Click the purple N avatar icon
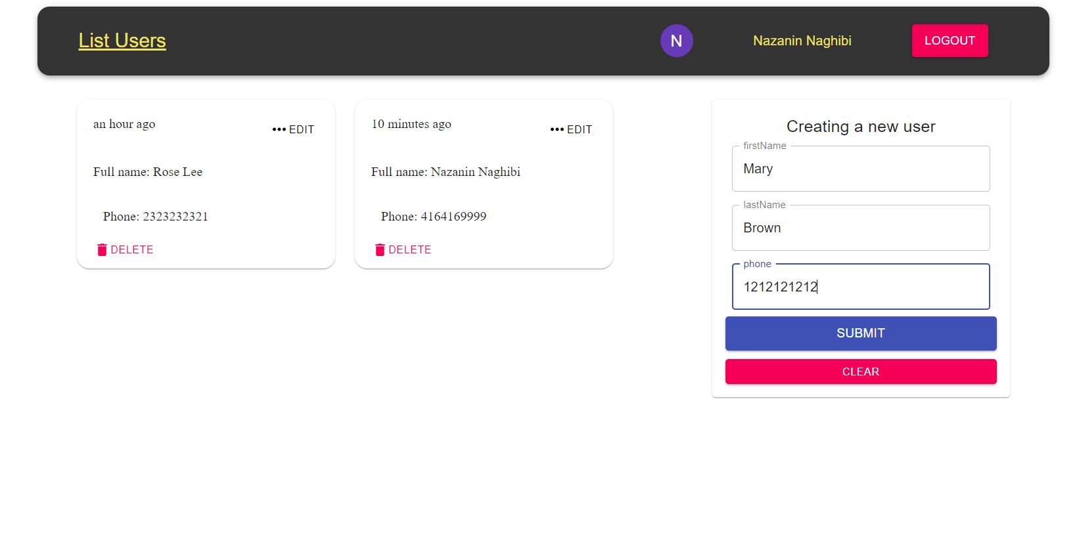Screen dimensions: 1077x535 coord(676,41)
